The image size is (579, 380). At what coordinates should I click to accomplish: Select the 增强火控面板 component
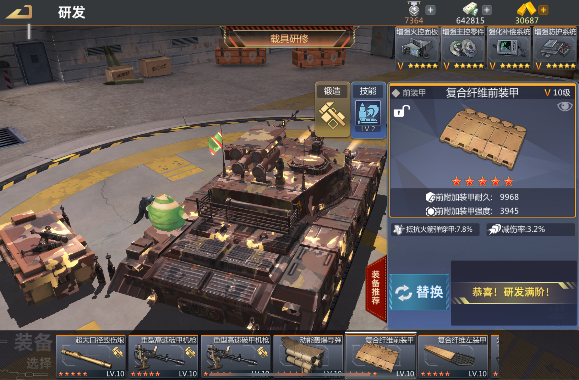[417, 48]
